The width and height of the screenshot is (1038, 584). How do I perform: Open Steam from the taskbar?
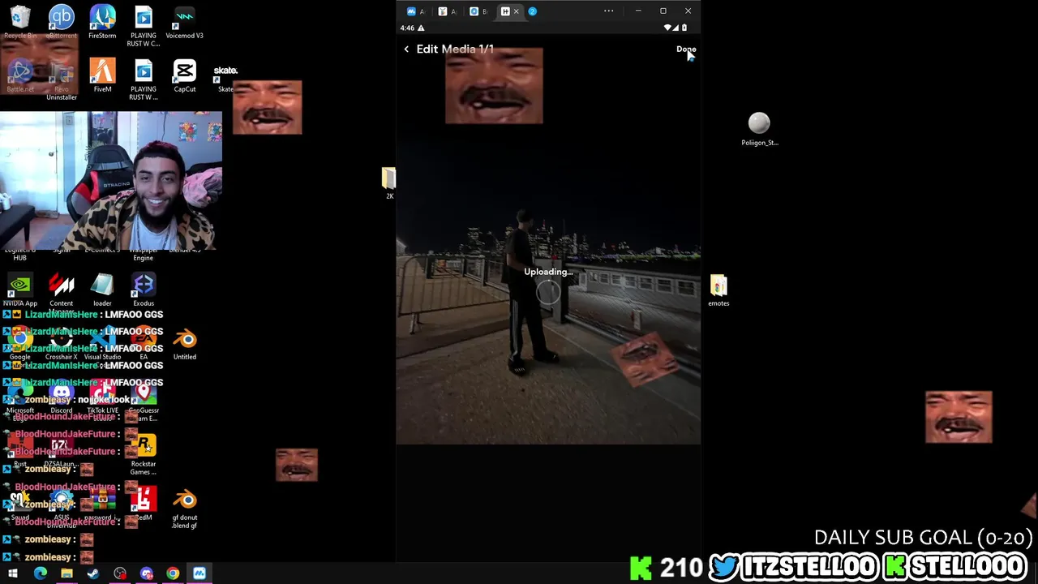pyautogui.click(x=93, y=573)
